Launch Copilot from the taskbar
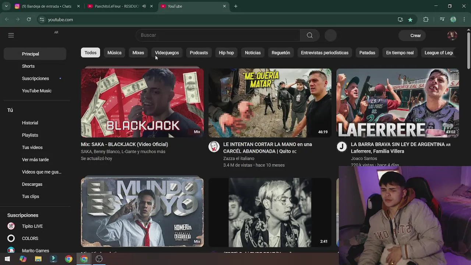This screenshot has height=265, width=471. [23, 259]
